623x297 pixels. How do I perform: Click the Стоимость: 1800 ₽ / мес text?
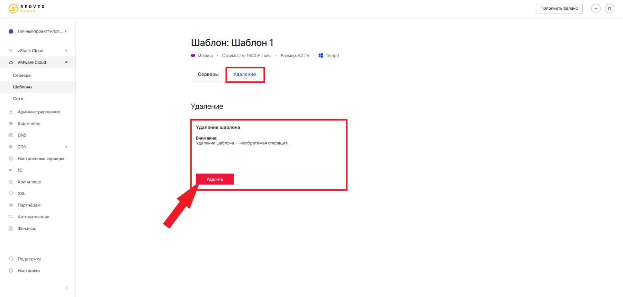[247, 56]
